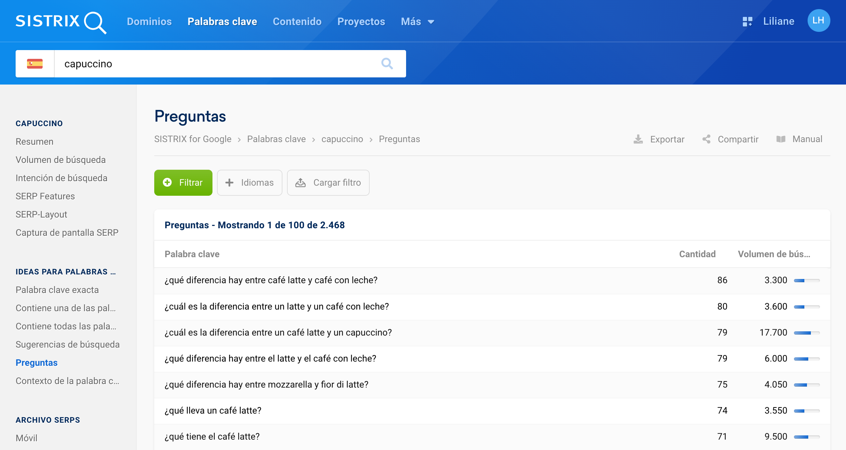Screen dimensions: 846x450
Task: Open Sugerencias de búsqueda sidebar link
Action: pos(67,344)
